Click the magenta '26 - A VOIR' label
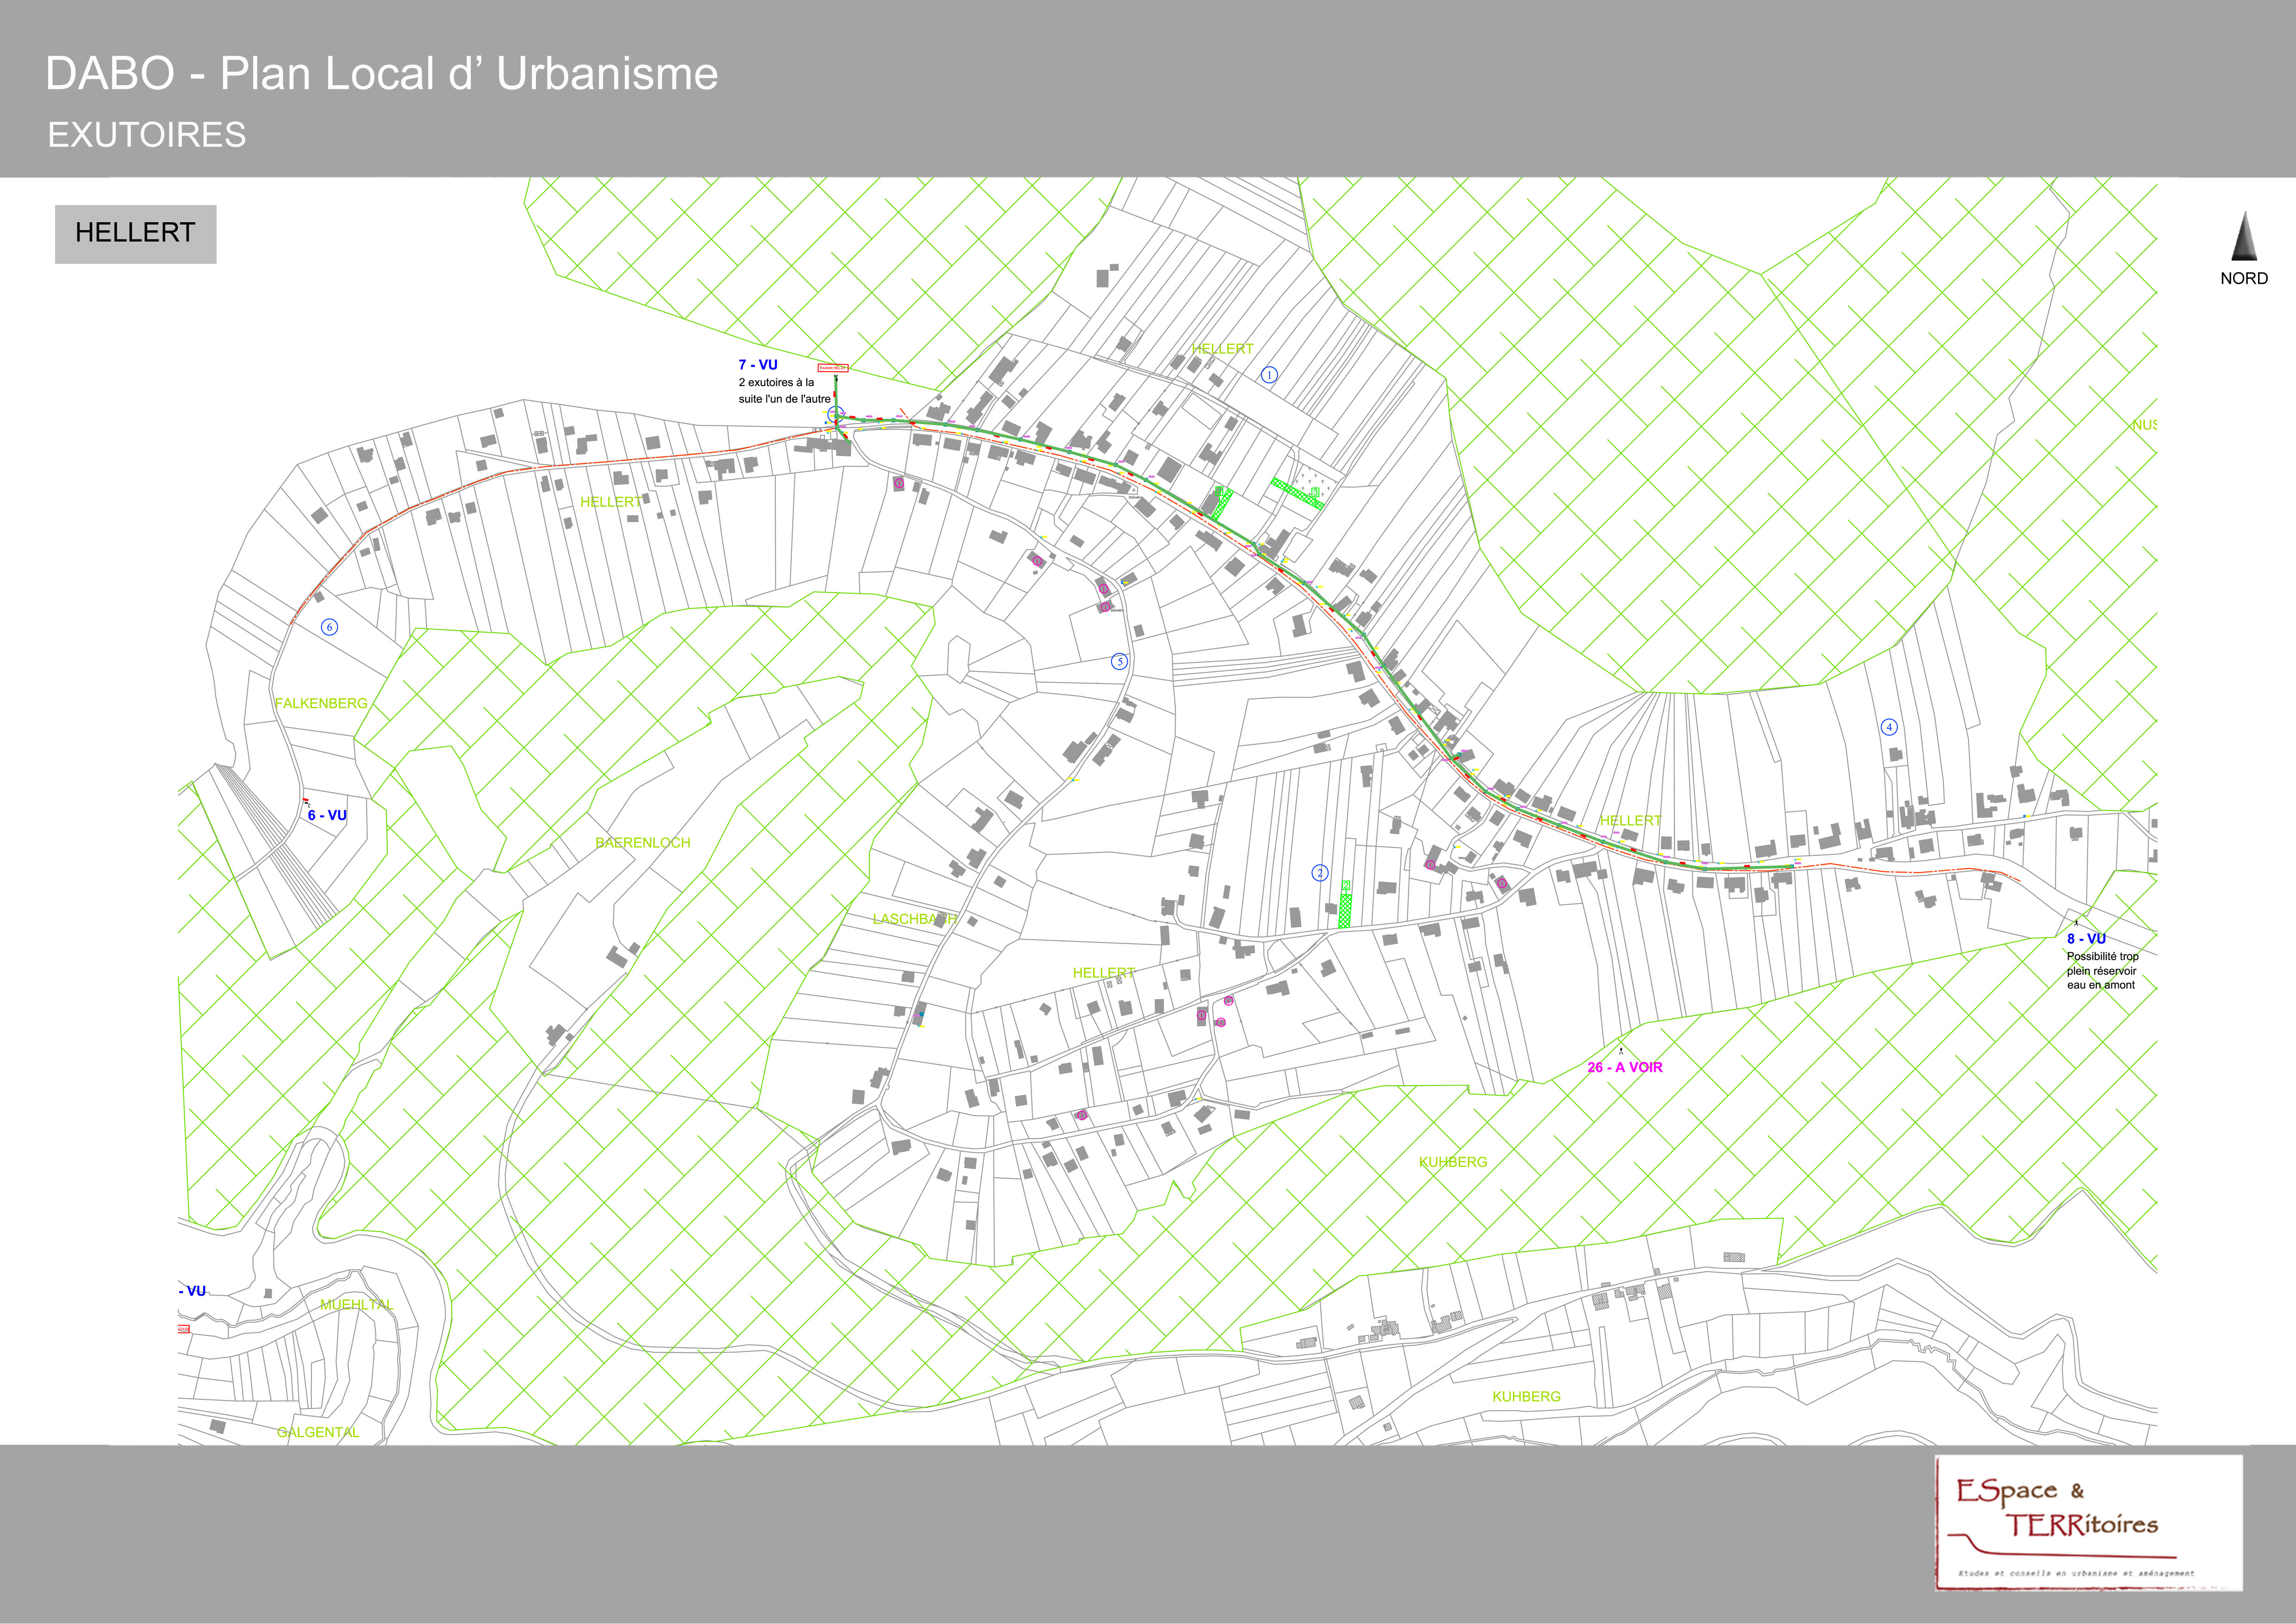This screenshot has height=1624, width=2296. 1624,1067
